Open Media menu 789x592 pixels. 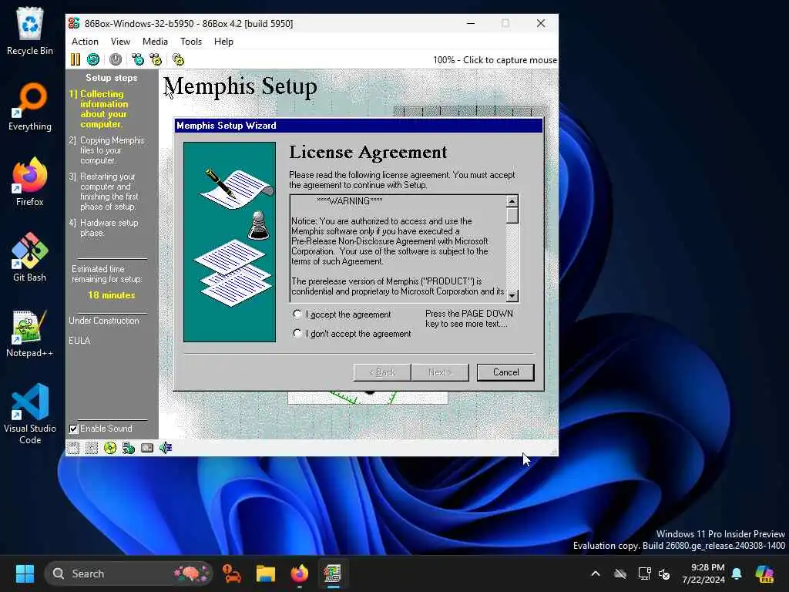point(155,42)
